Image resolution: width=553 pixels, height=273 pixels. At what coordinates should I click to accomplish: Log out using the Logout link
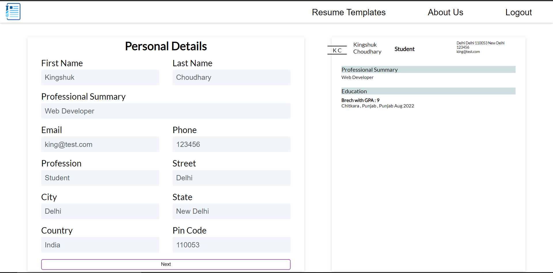(x=518, y=12)
